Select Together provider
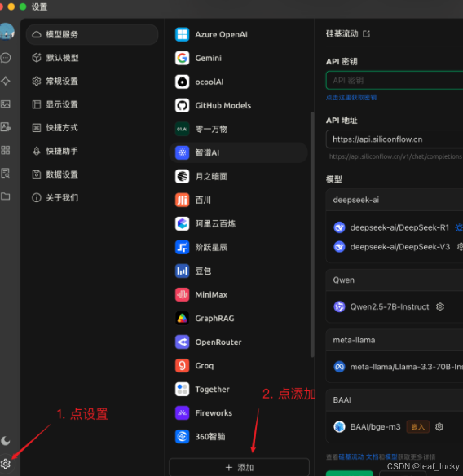Screen dimensions: 463x476 point(238,390)
